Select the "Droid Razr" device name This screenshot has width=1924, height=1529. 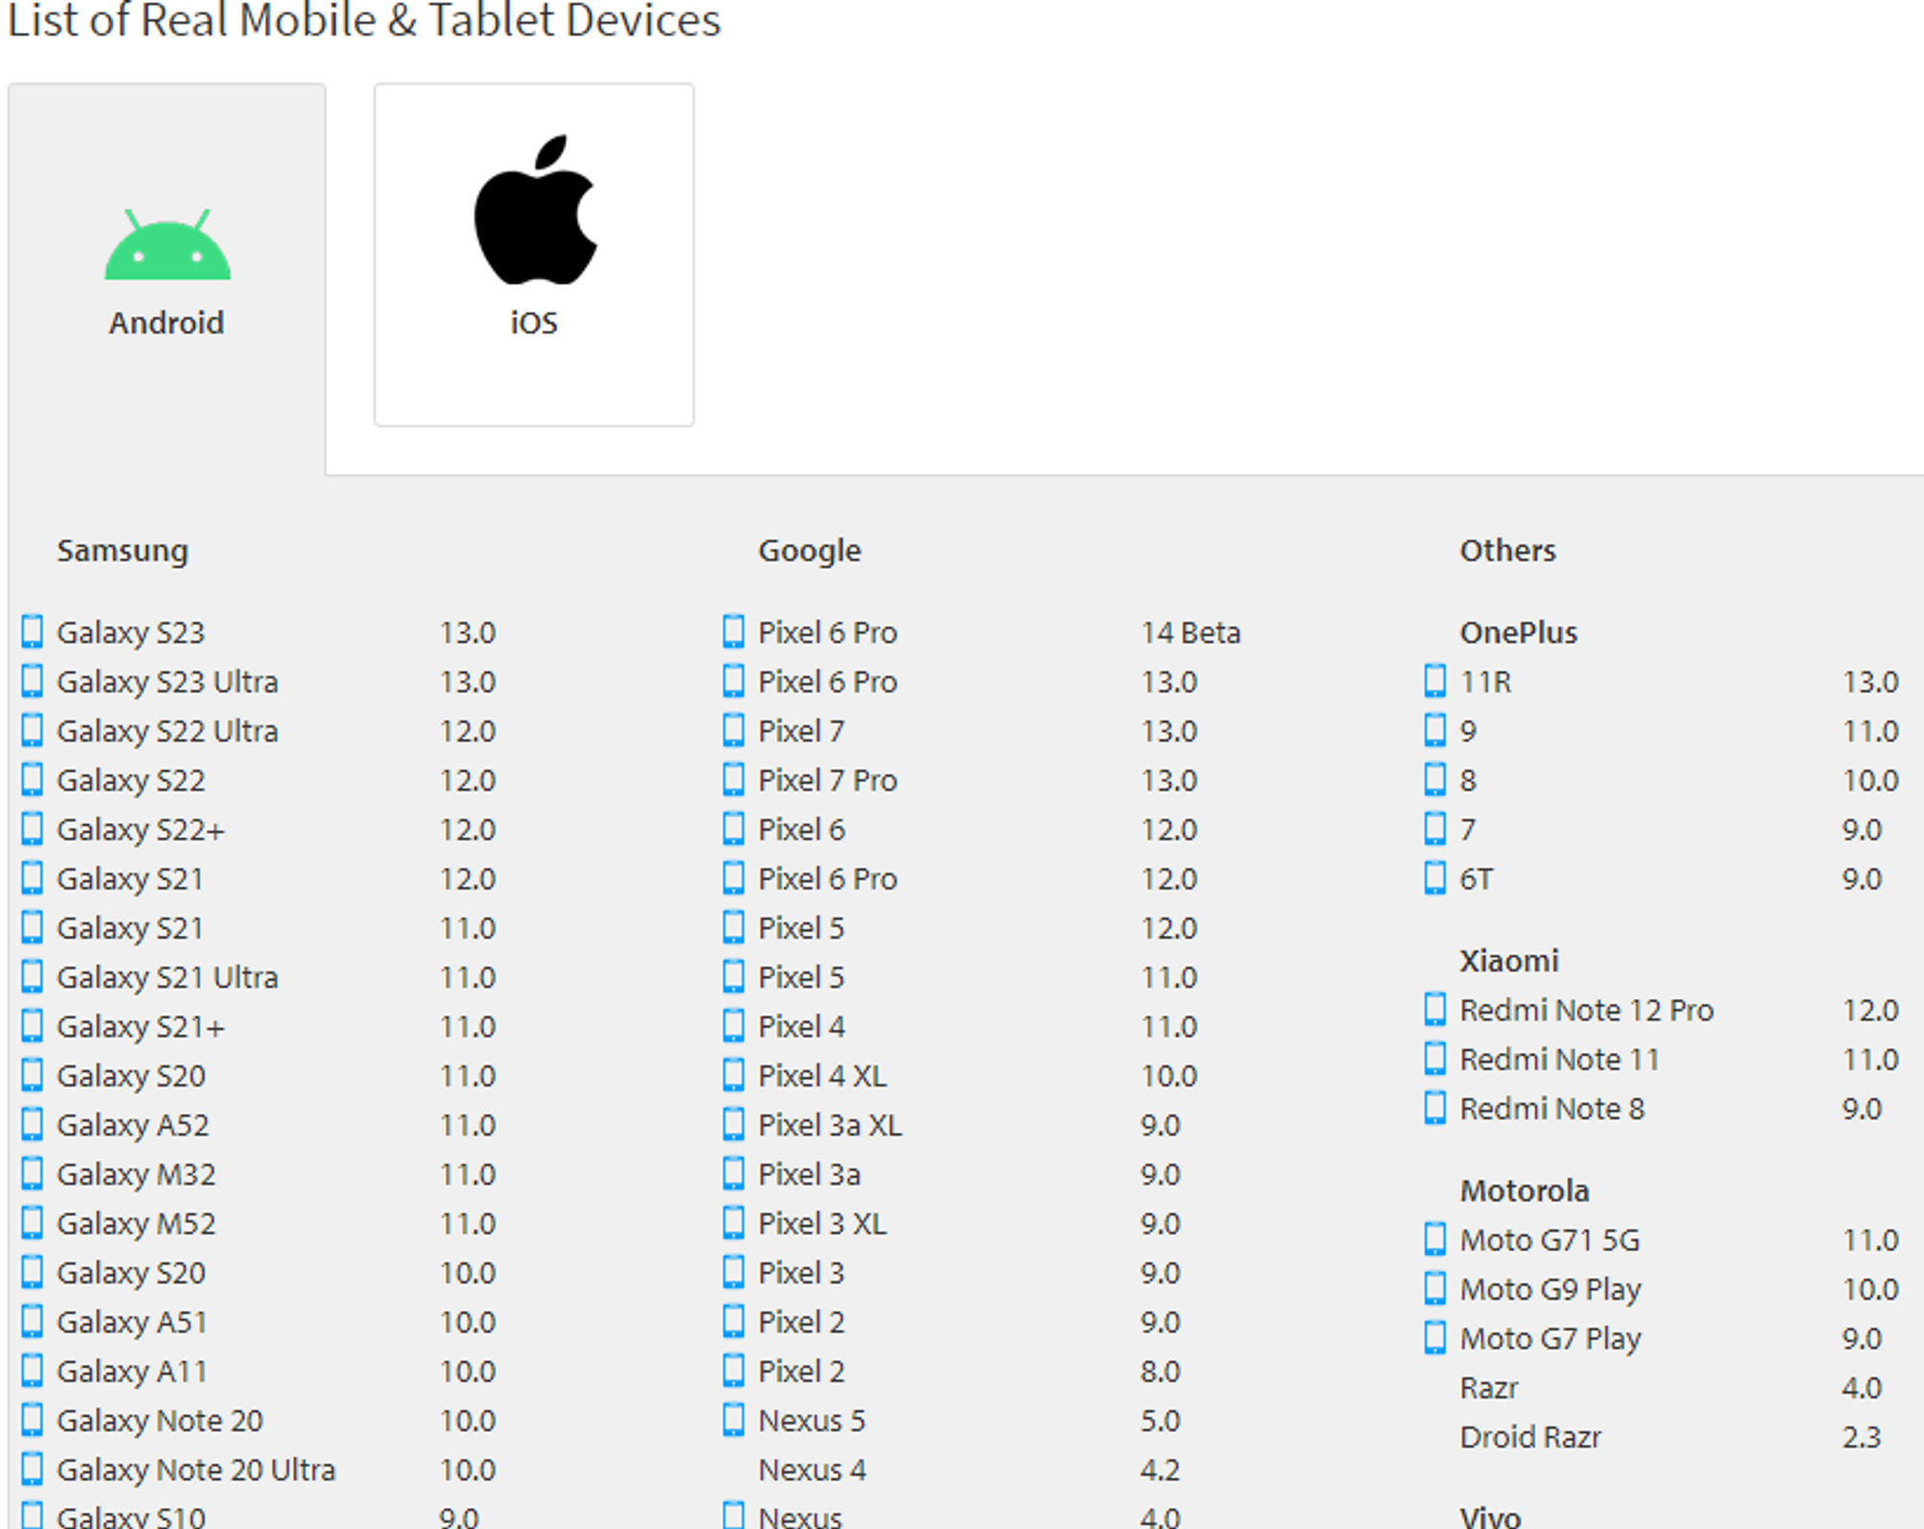pos(1531,1437)
